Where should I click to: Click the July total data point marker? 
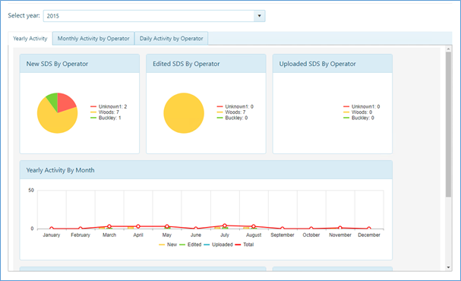pos(225,226)
